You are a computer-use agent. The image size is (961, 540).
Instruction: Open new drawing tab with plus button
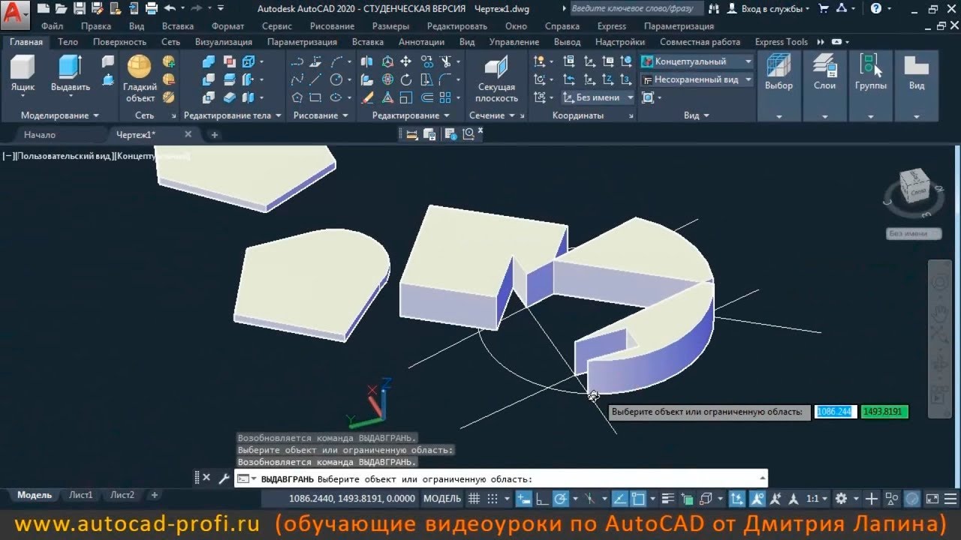[x=214, y=135]
